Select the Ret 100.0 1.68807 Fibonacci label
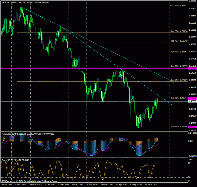The height and width of the screenshot is (187, 197). (x=178, y=6)
